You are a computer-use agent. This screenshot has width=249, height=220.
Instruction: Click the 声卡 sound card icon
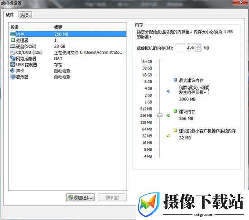coord(13,71)
